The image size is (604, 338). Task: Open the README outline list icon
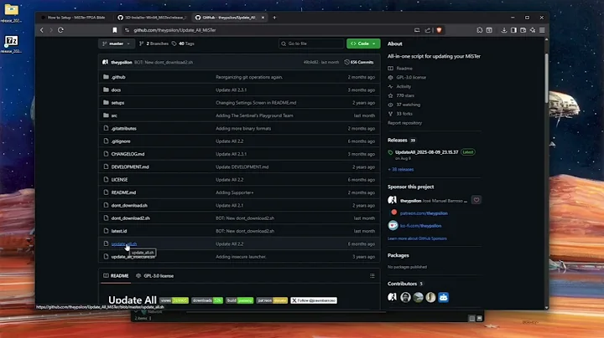pos(372,276)
